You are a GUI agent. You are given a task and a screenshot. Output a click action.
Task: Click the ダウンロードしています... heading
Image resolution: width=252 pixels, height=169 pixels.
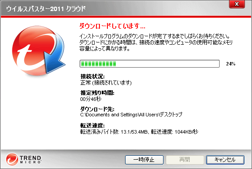click(x=112, y=26)
